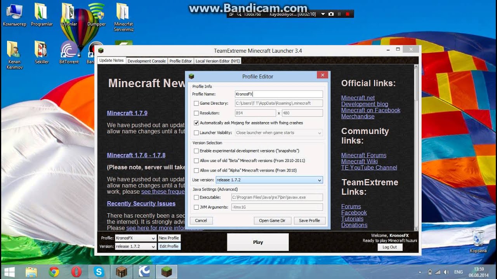Click the big Play button
Image resolution: width=497 pixels, height=279 pixels.
(258, 242)
